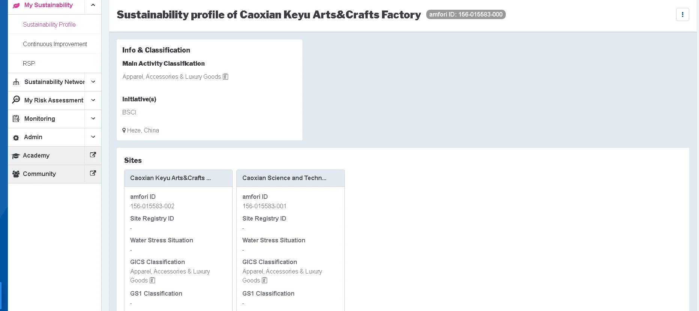Collapse the My Sustainability section
Viewport: 699px width, 311px height.
point(93,5)
